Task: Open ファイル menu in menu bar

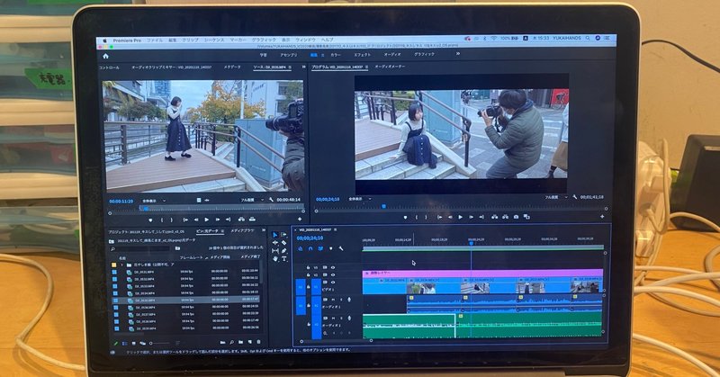Action: (x=155, y=40)
